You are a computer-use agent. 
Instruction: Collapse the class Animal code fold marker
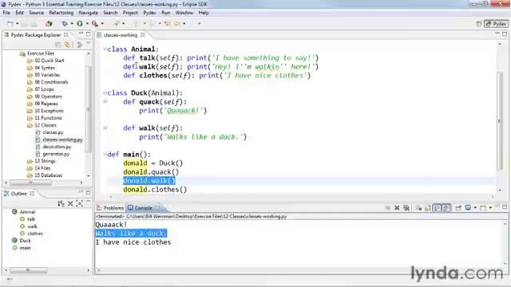point(105,49)
